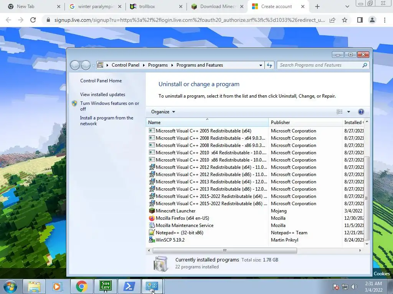Switch to the winter paralympics tab
393x294 pixels.
[x=96, y=7]
